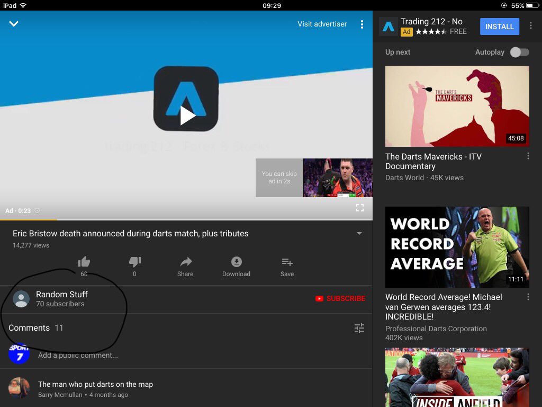Open options for World Record Average video

point(528,297)
